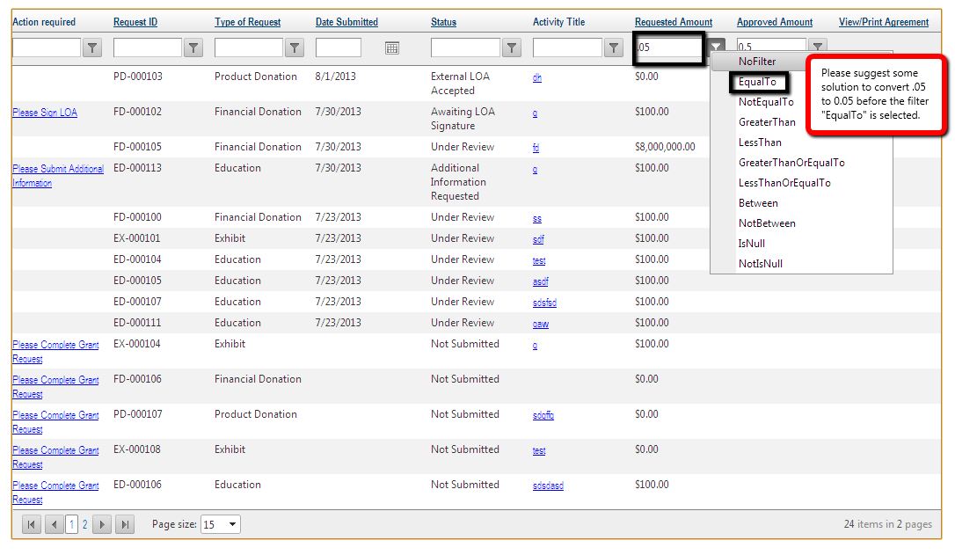The image size is (955, 555).
Task: Click page 1 number in pager
Action: coord(72,524)
